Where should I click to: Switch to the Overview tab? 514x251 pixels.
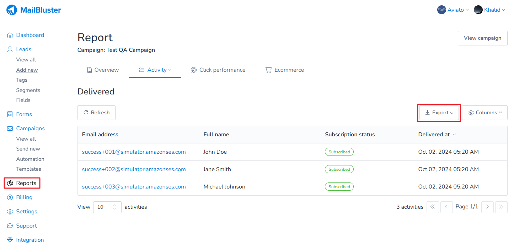tap(103, 70)
